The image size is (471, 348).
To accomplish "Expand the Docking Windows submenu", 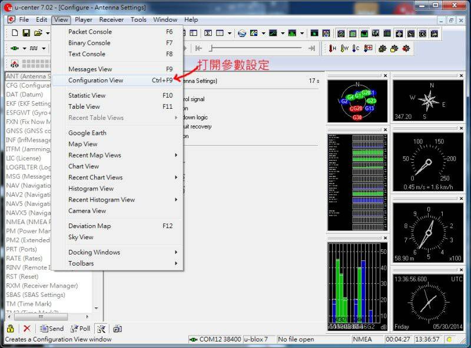I will click(175, 252).
